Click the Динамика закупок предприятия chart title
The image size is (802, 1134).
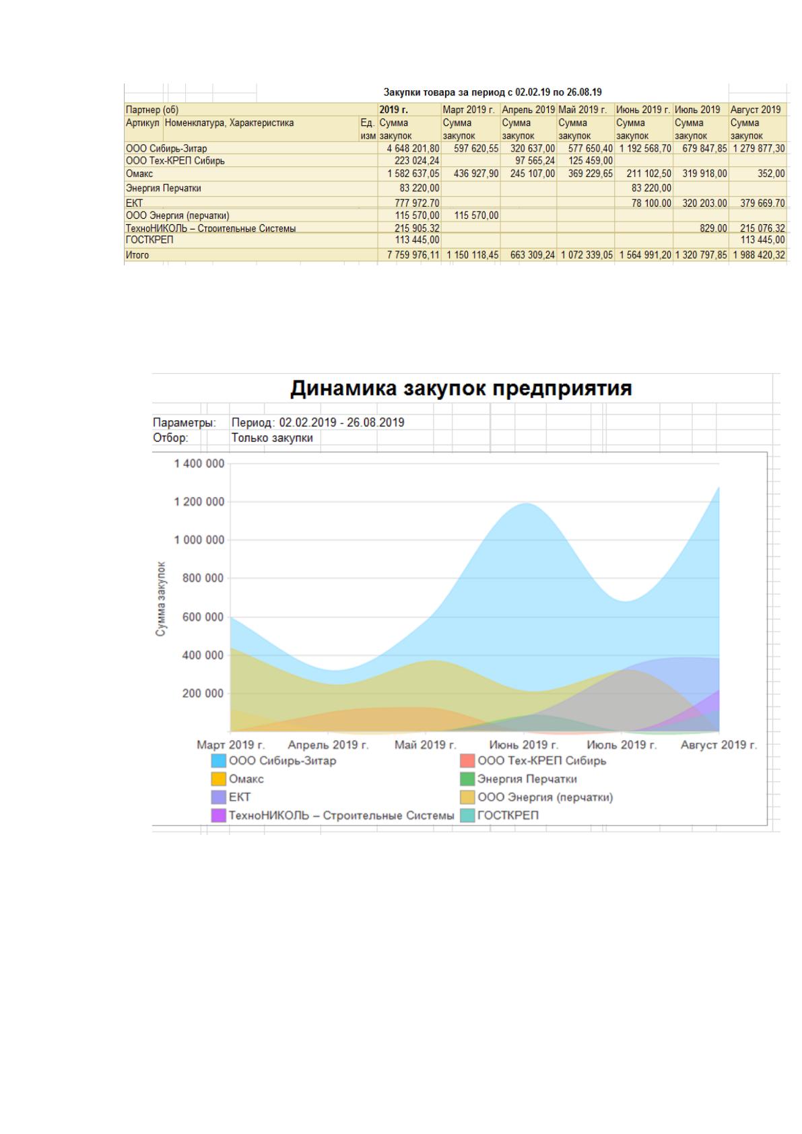461,389
